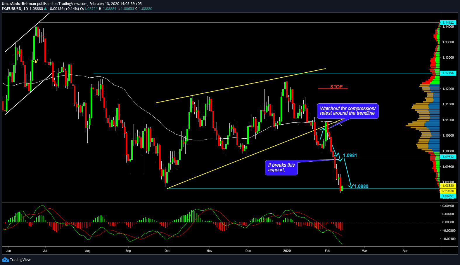Click the 1.10000 price axis label

(x=448, y=151)
